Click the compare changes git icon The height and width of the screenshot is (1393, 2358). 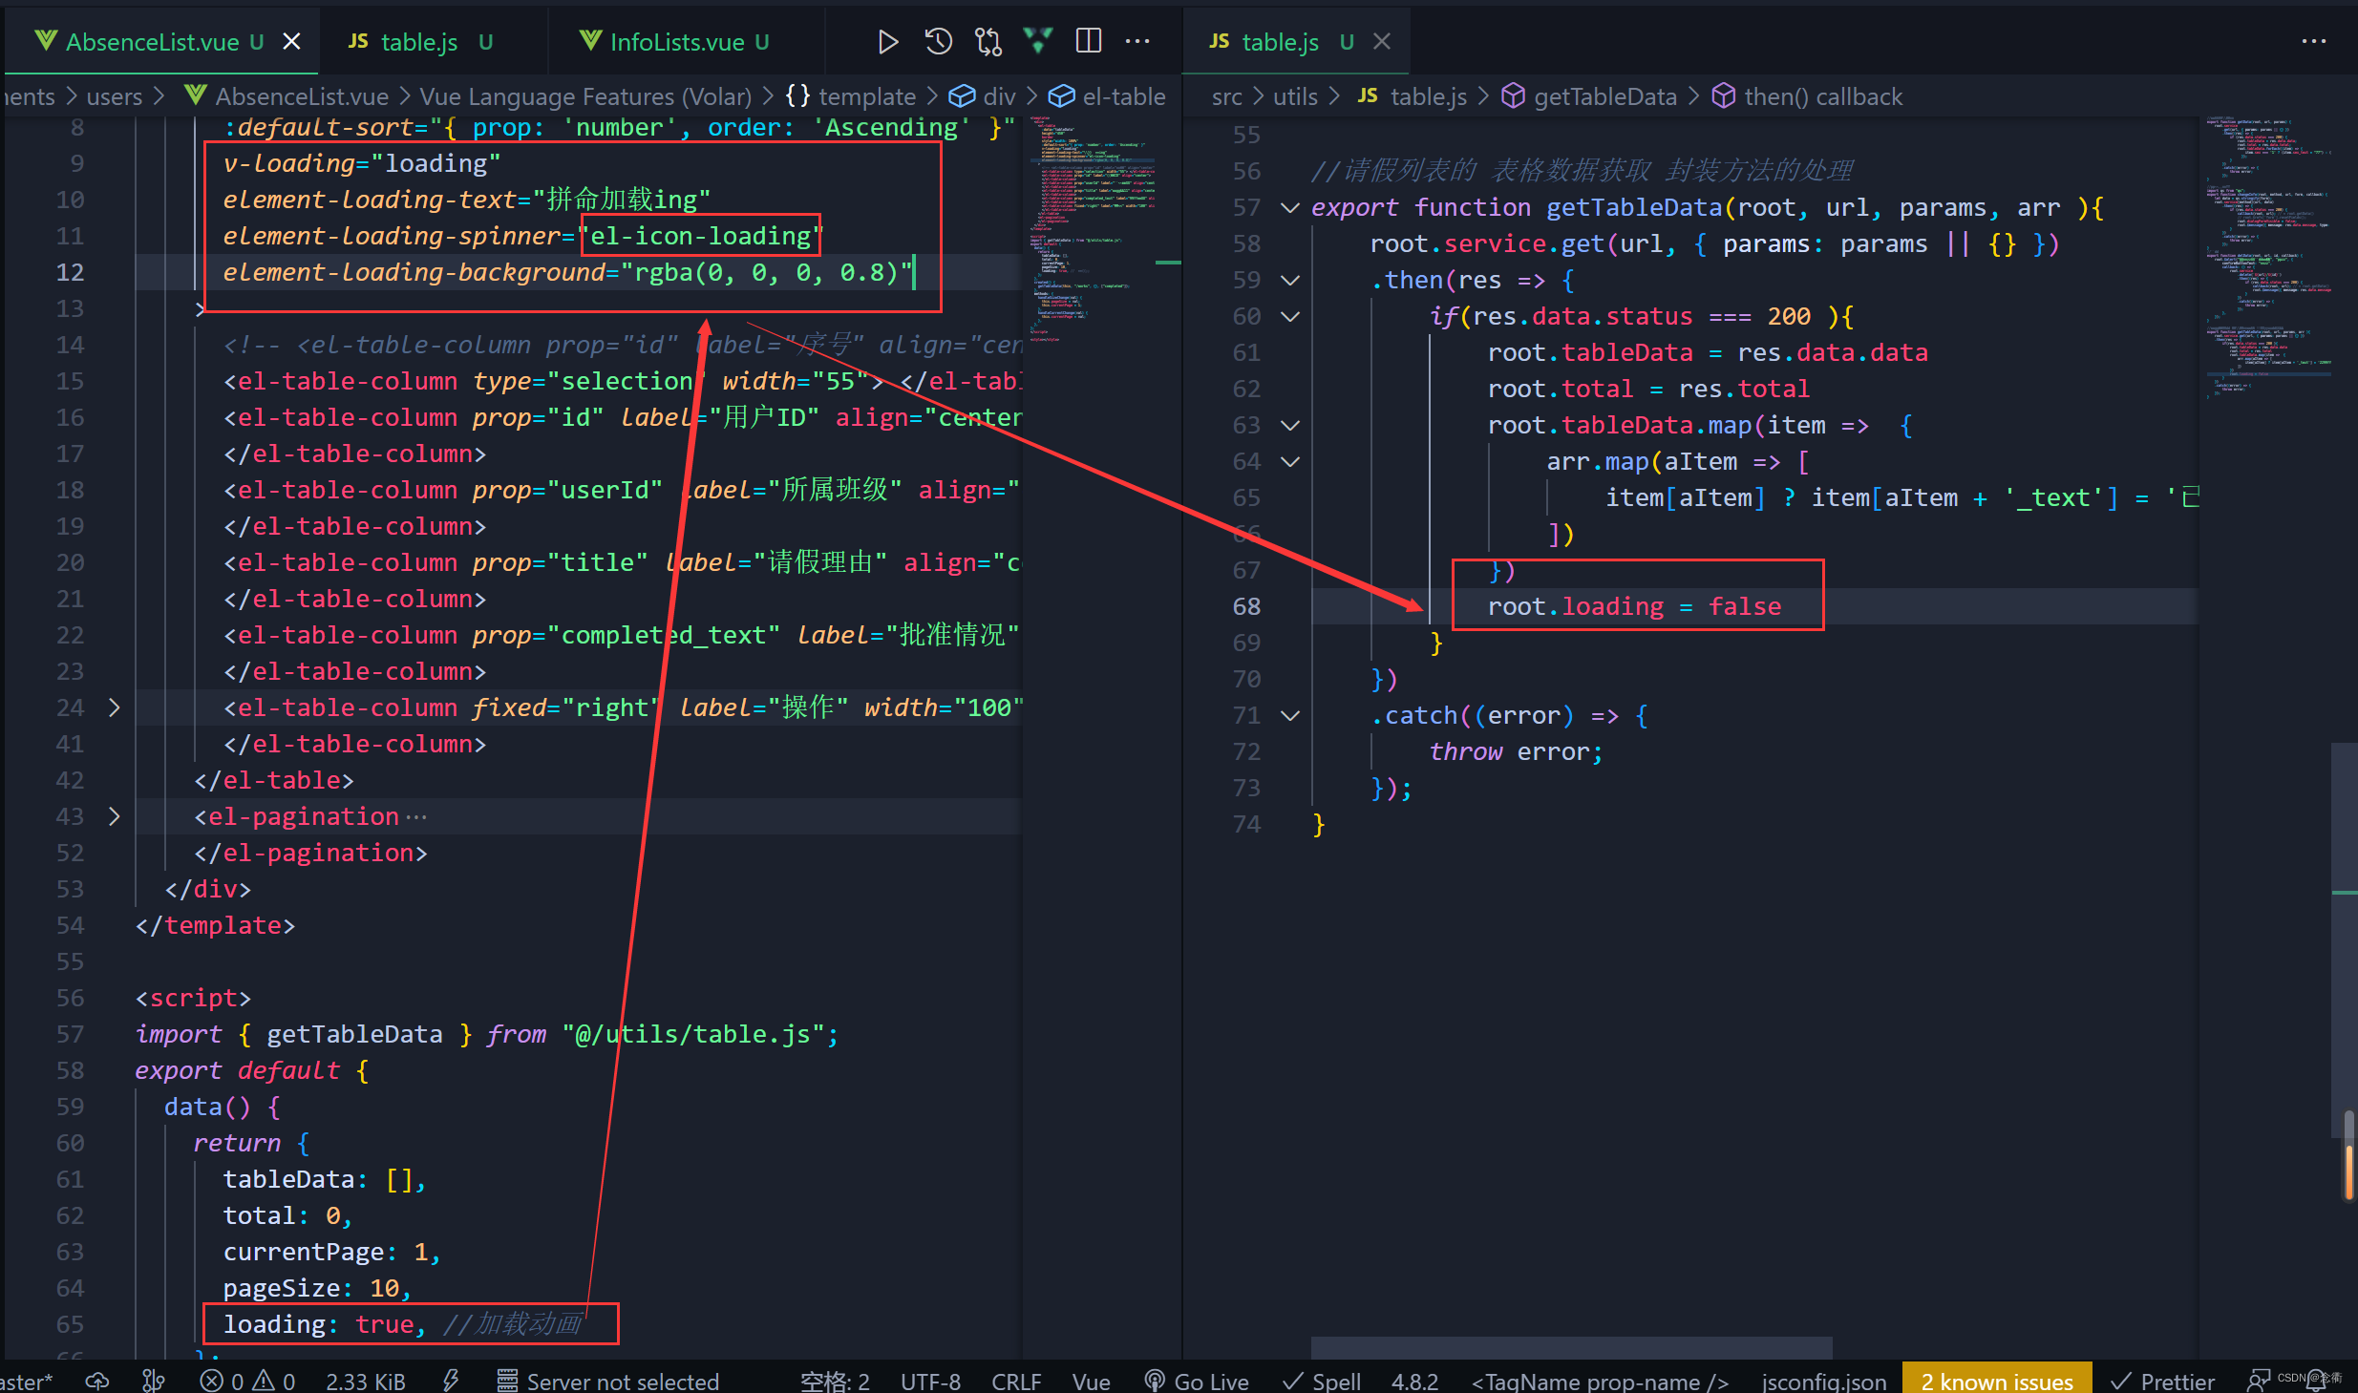click(988, 41)
